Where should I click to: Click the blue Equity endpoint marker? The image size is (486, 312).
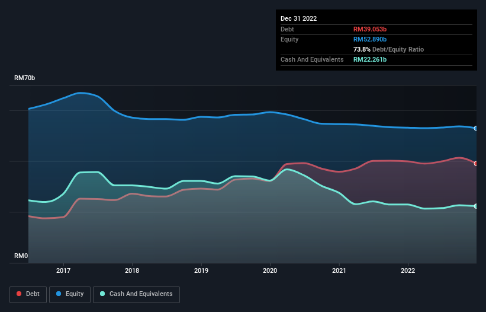pyautogui.click(x=476, y=128)
